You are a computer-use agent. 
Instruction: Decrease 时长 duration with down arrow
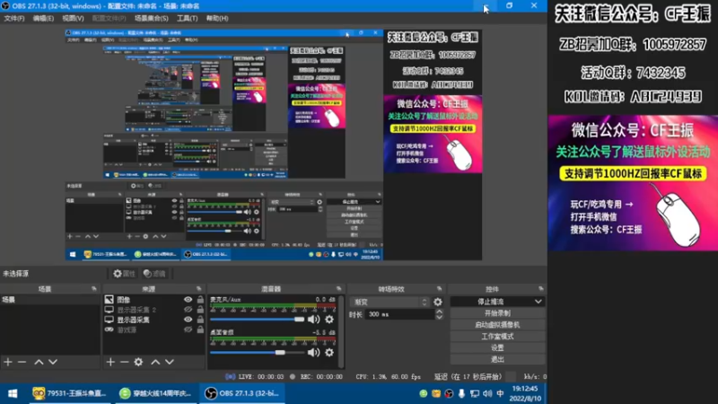(x=439, y=317)
